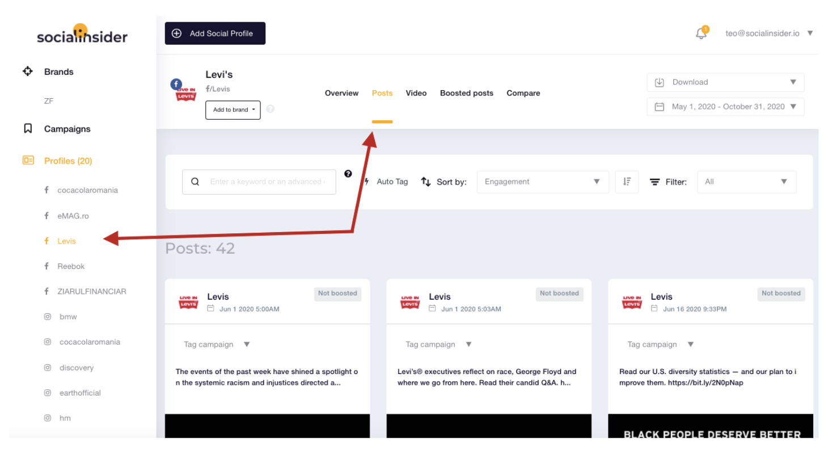Open Tag campaign dropdown on second post
The height and width of the screenshot is (454, 828).
click(438, 344)
